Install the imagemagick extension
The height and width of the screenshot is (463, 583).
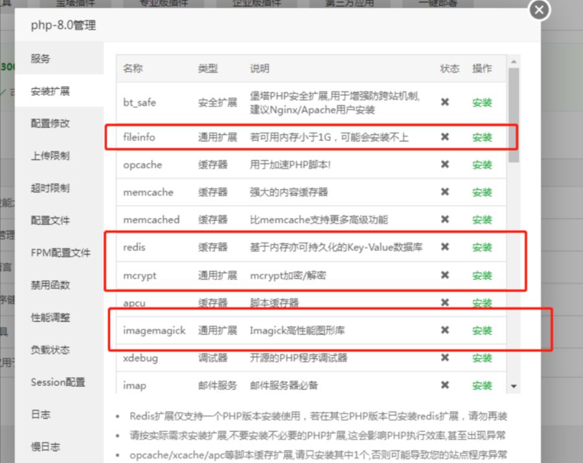[x=482, y=330]
